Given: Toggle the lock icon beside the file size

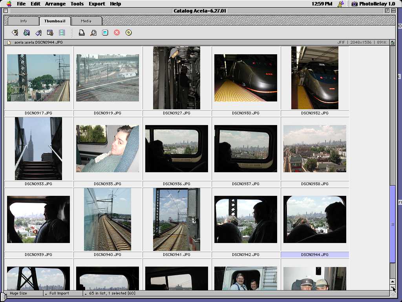Looking at the screenshot, I should (x=392, y=42).
